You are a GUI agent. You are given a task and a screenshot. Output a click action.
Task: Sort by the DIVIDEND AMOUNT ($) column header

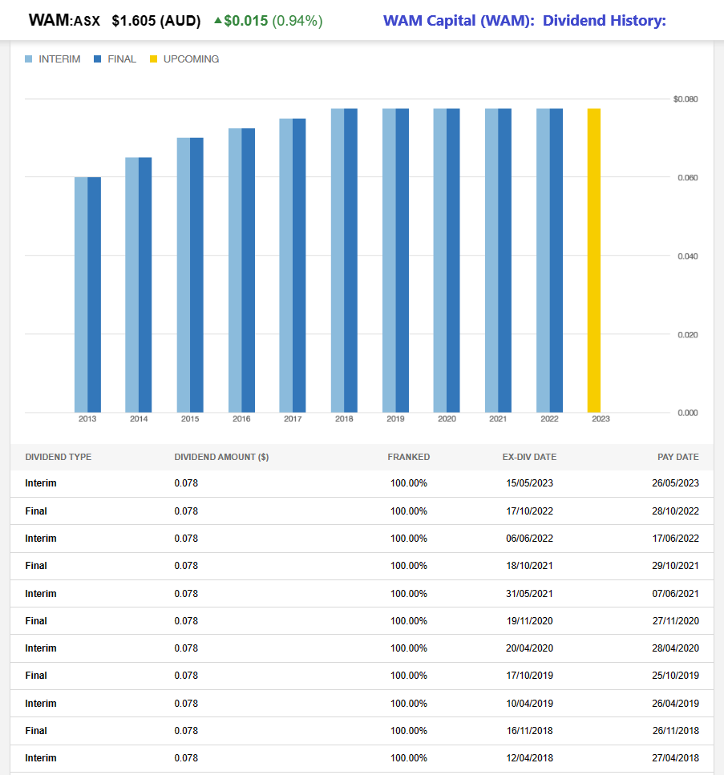221,457
